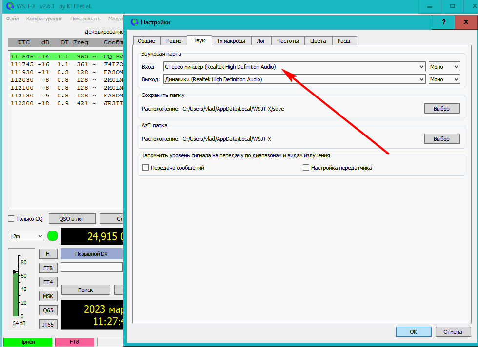Screen dimensions: 478x347
Task: Toggle the Только CQ checkbox
Action: (11, 219)
